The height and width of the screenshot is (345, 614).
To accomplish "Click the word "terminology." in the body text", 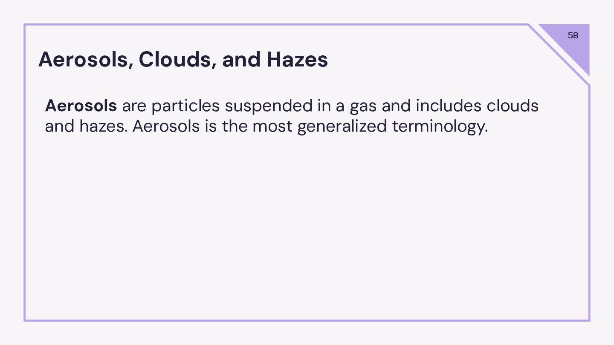I will pos(440,126).
